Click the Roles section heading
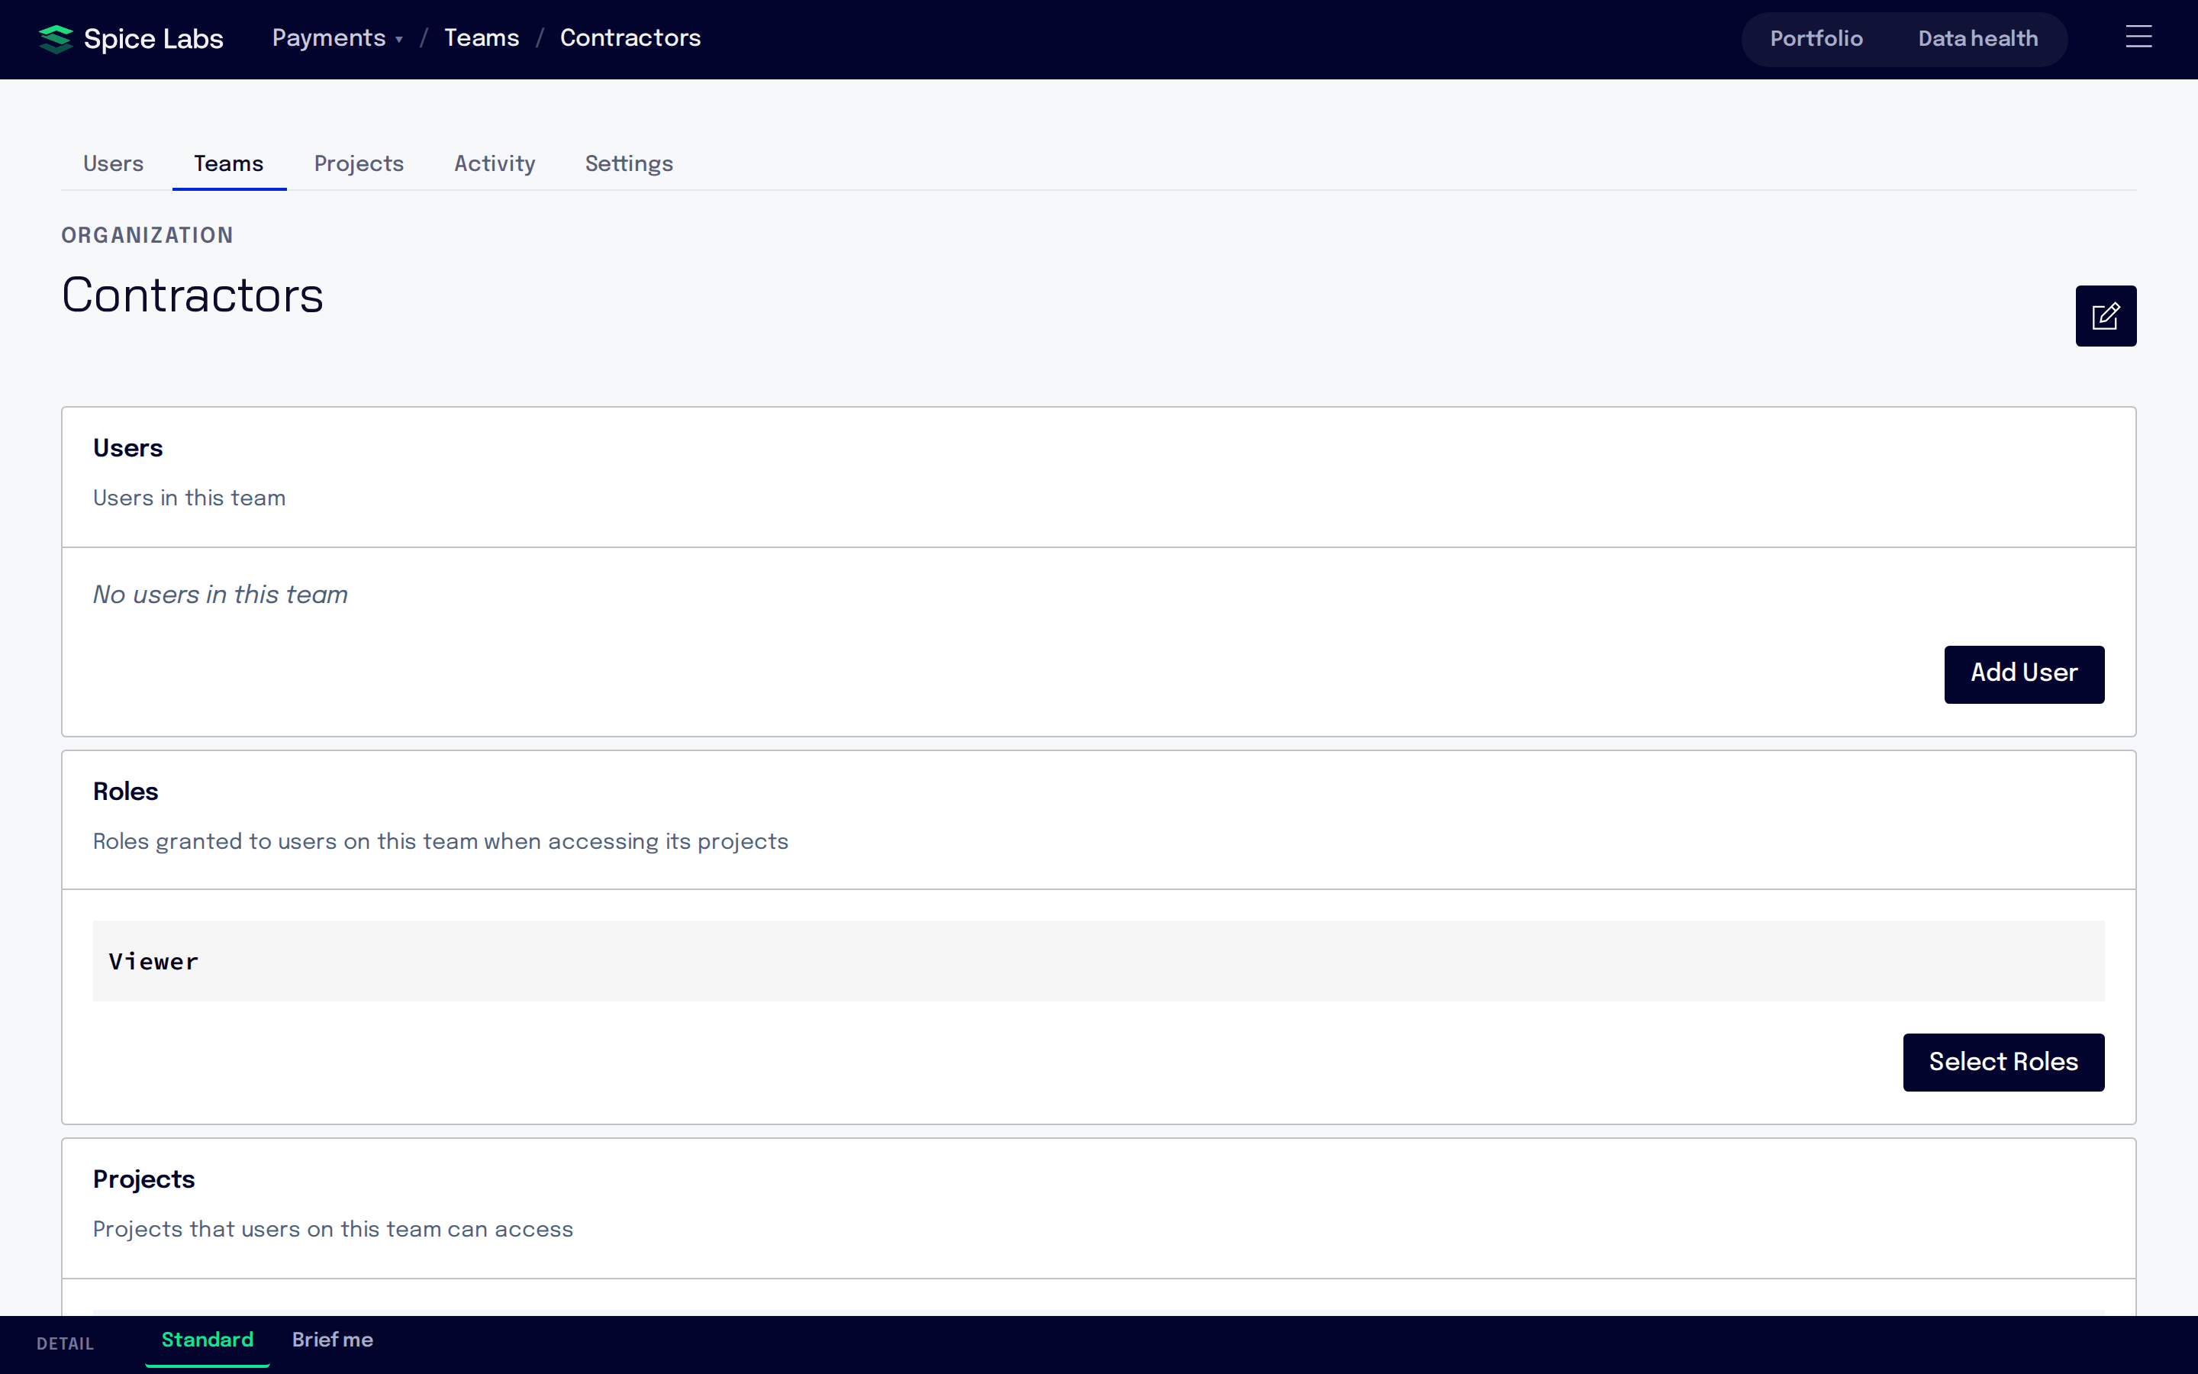2198x1374 pixels. coord(125,792)
